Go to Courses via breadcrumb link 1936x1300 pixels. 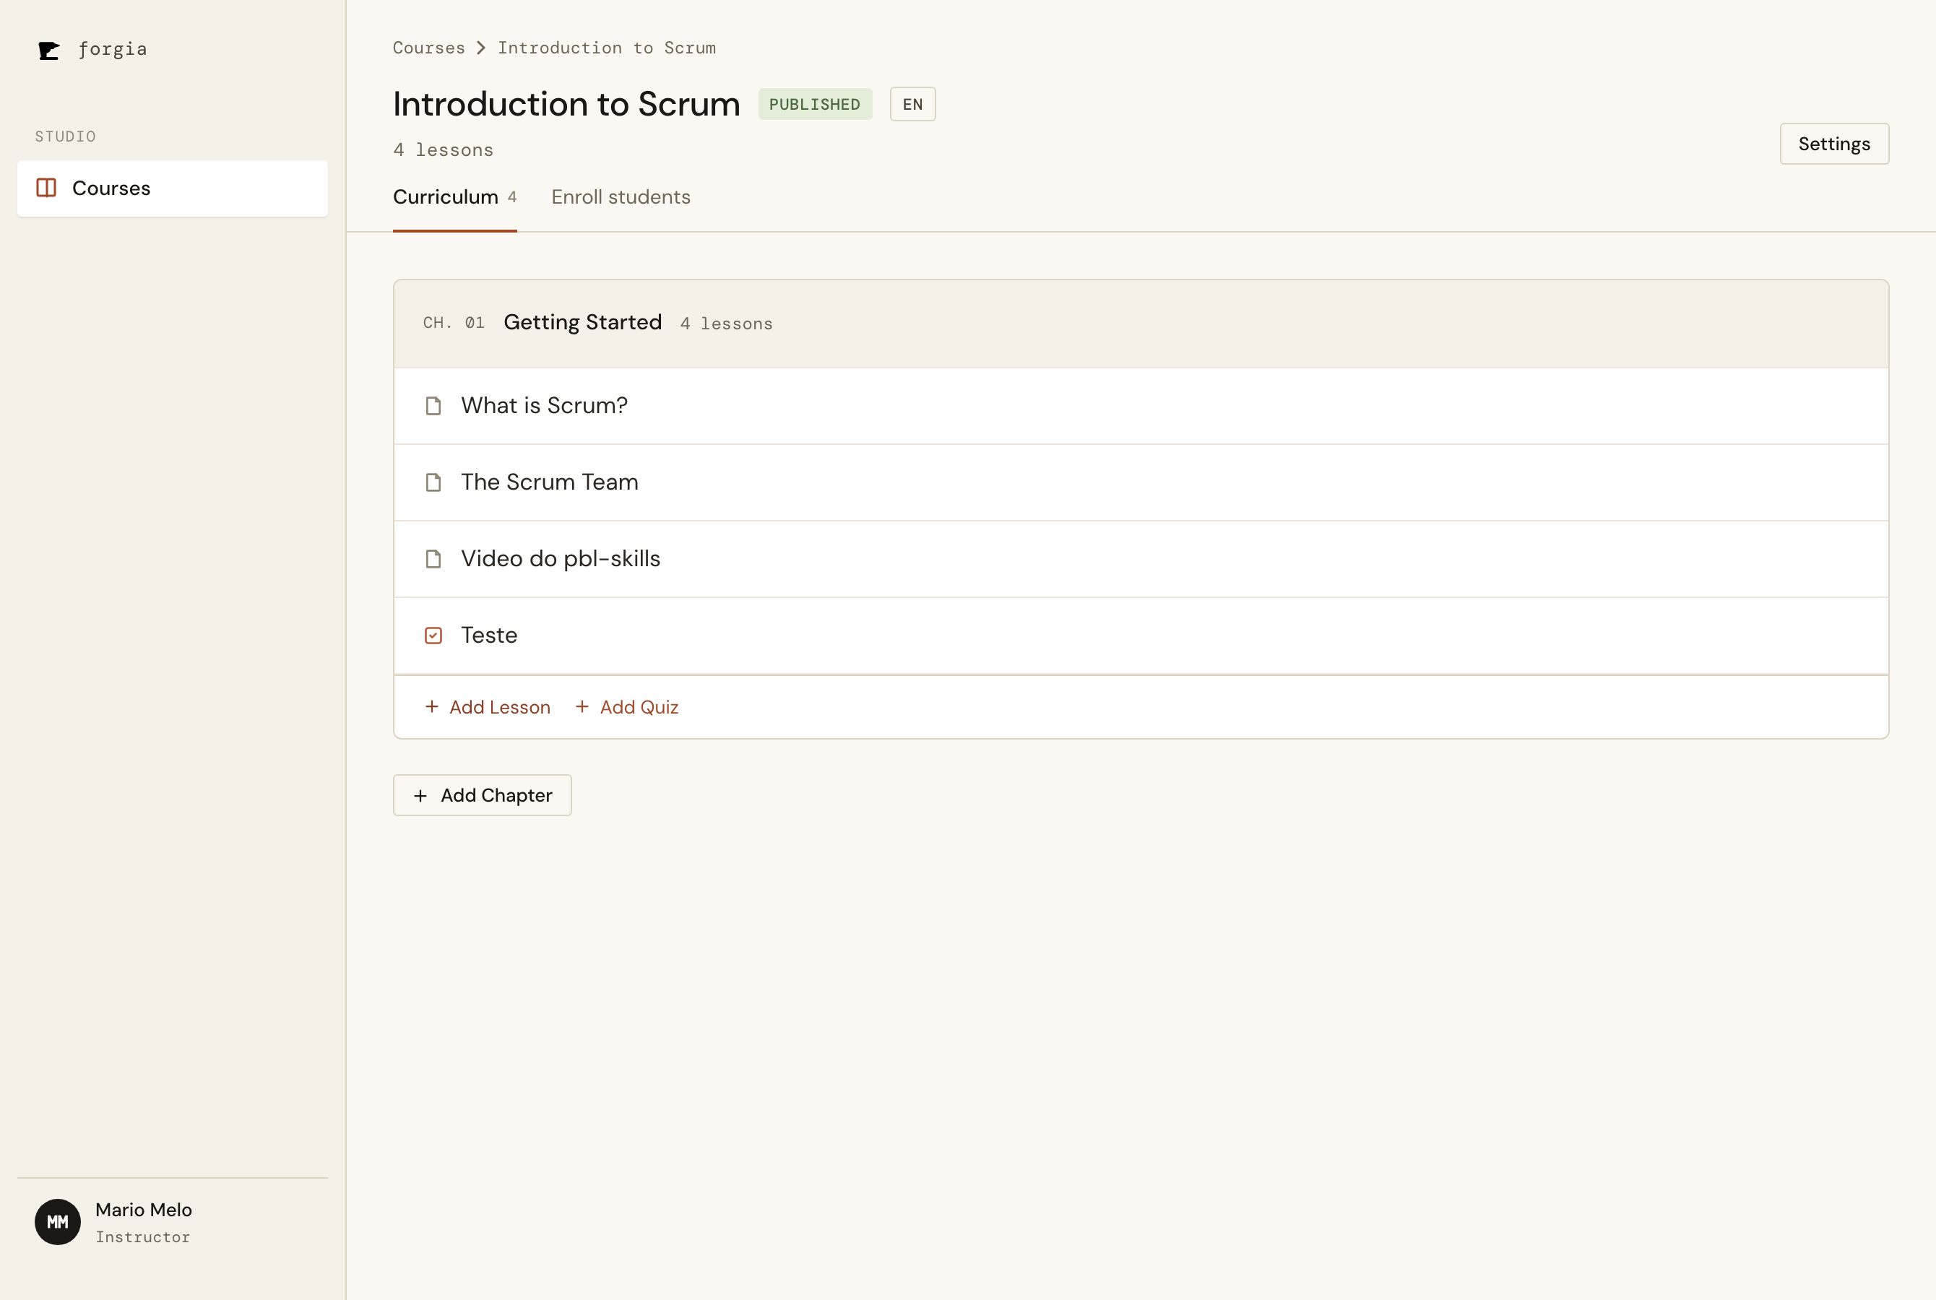(428, 48)
